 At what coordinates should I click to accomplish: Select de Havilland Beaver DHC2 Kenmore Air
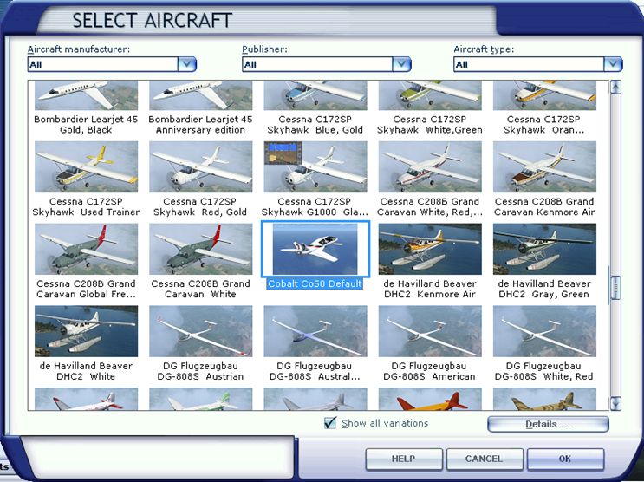[430, 249]
